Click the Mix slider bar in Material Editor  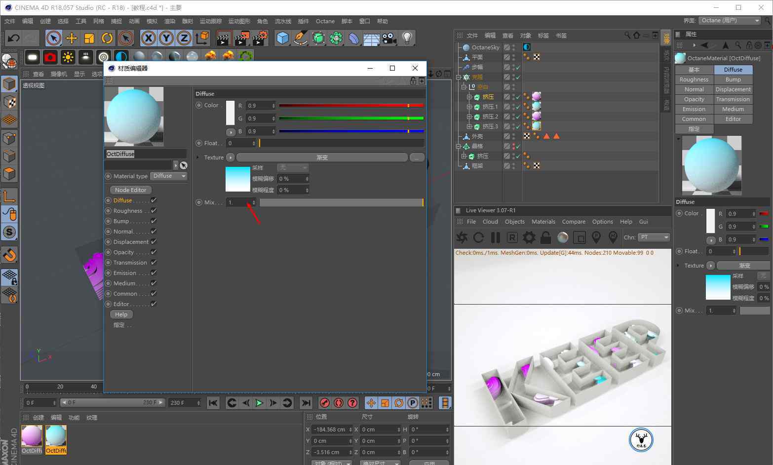click(342, 202)
